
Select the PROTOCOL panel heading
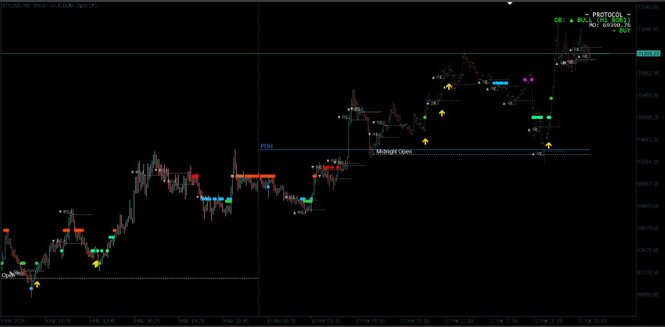click(x=608, y=15)
